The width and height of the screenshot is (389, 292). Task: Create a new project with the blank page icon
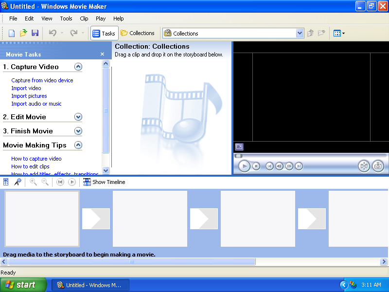tap(12, 33)
